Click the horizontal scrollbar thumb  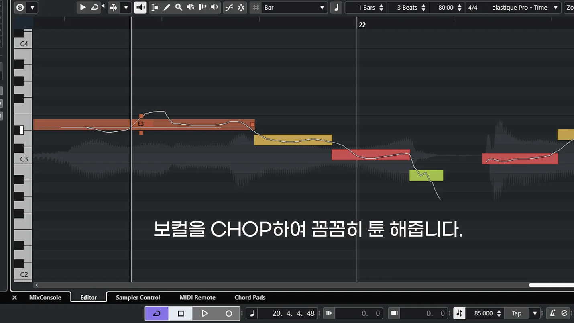(x=551, y=285)
